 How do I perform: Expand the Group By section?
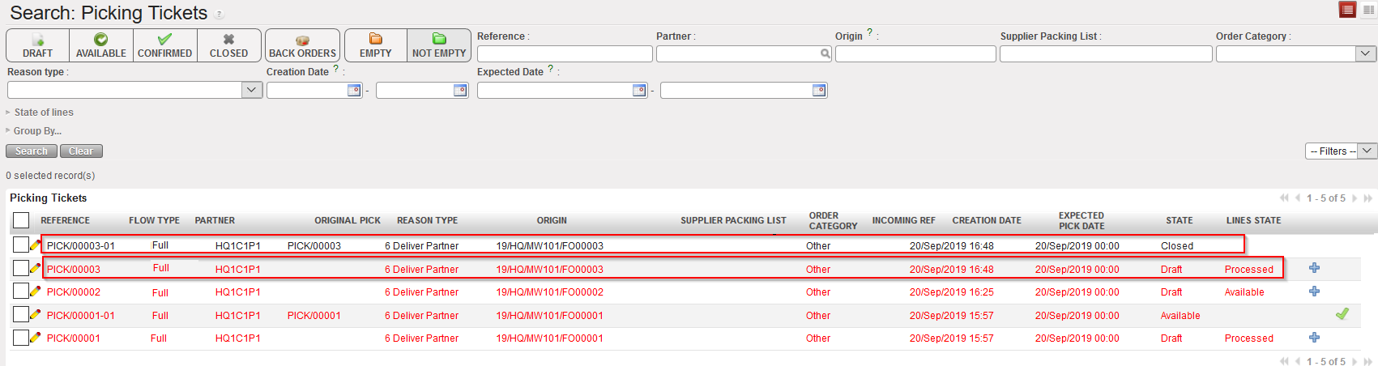coord(37,131)
